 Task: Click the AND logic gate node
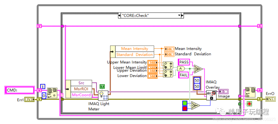click(181, 68)
